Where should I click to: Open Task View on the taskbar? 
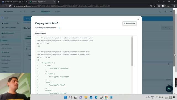(76, 97)
